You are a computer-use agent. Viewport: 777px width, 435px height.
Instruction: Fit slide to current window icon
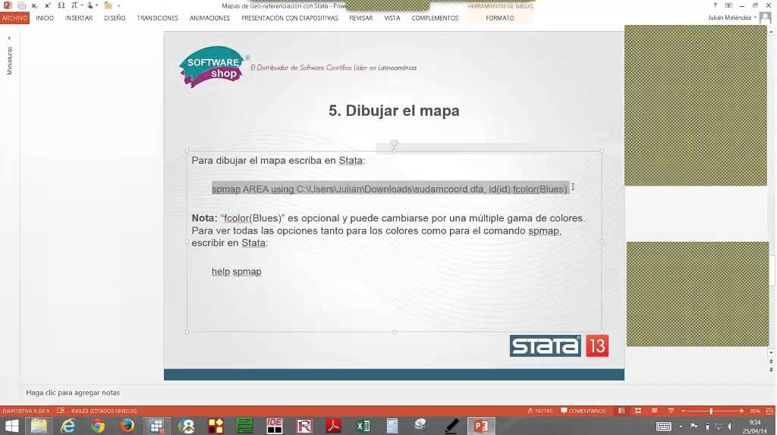pyautogui.click(x=769, y=411)
